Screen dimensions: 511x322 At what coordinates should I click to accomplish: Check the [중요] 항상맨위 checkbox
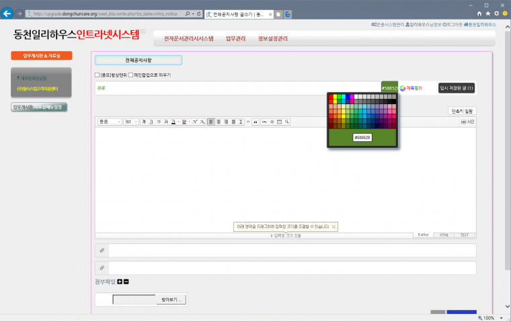[x=97, y=75]
